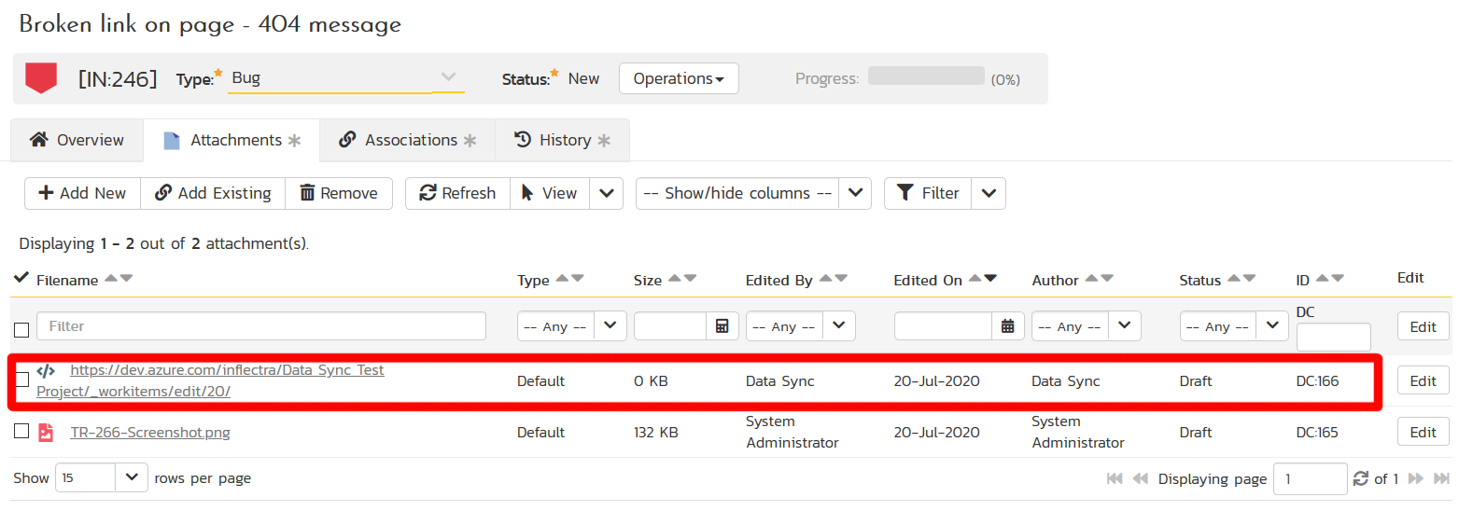Sort Filename column ascending arrow
The image size is (1459, 511).
pos(111,279)
